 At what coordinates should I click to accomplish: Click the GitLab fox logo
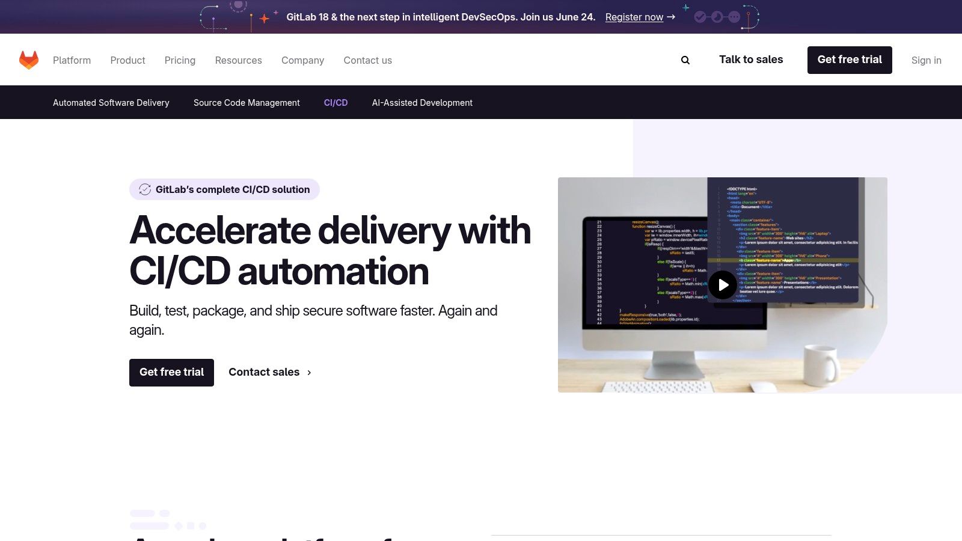(x=29, y=60)
